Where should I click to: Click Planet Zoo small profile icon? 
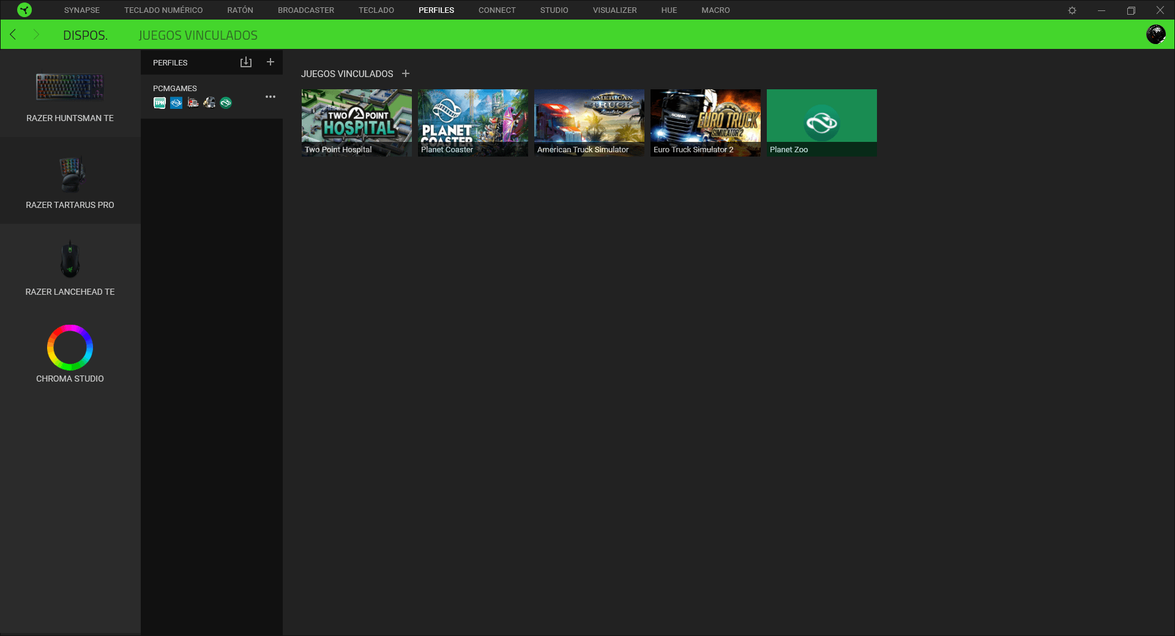tap(226, 103)
